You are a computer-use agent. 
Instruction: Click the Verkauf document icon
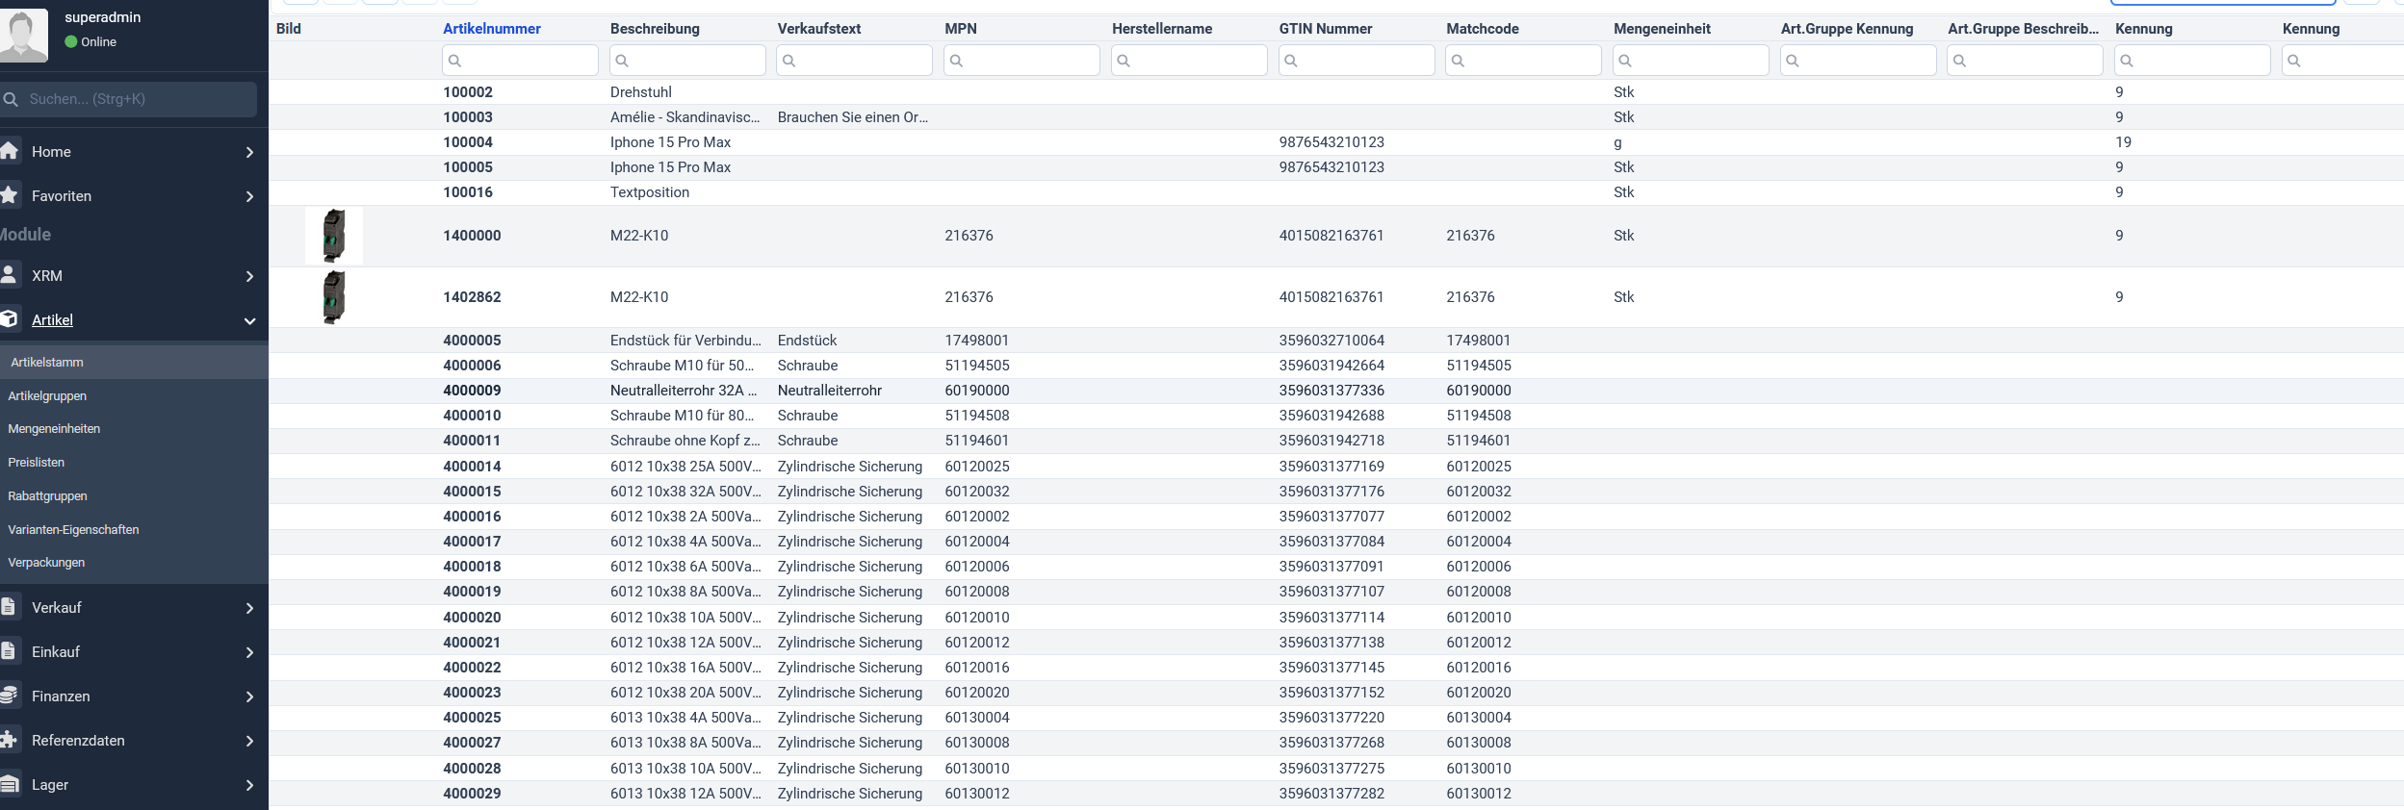tap(10, 607)
